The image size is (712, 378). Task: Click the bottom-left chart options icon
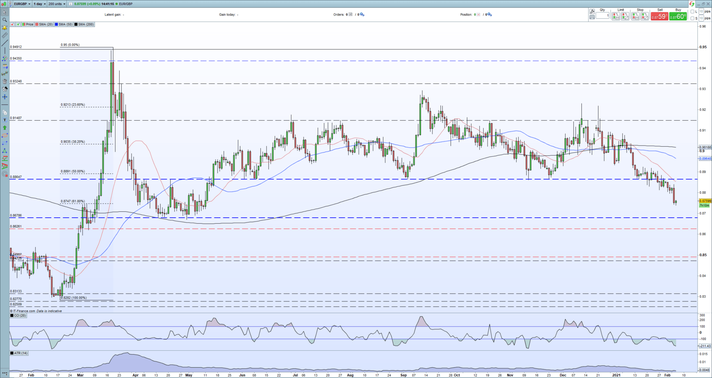click(x=4, y=374)
